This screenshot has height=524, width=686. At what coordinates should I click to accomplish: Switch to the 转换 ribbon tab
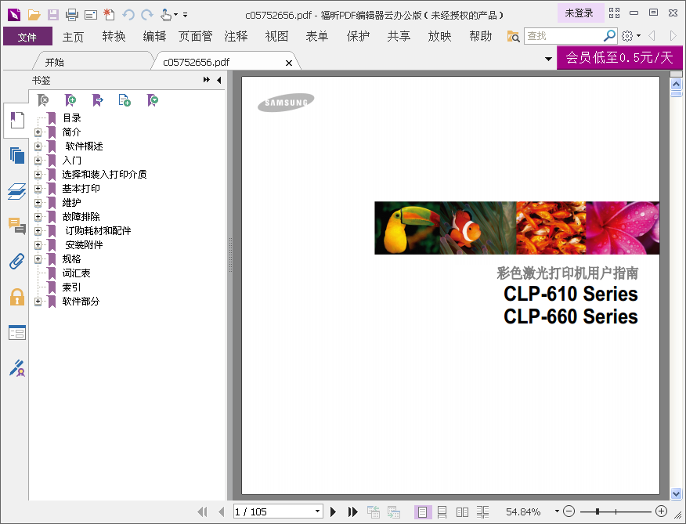coord(114,36)
